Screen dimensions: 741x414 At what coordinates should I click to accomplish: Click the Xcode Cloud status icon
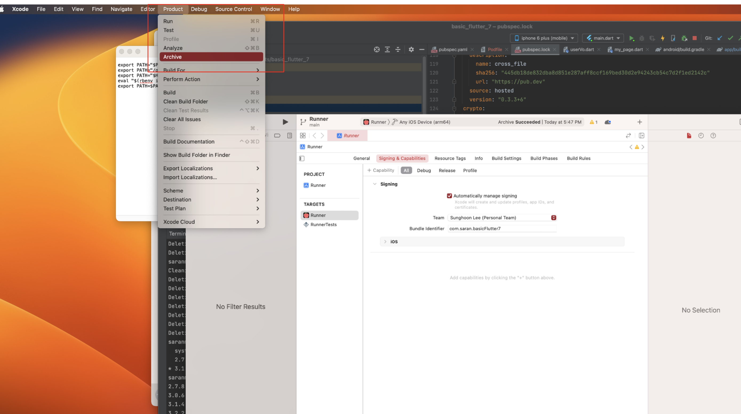608,122
